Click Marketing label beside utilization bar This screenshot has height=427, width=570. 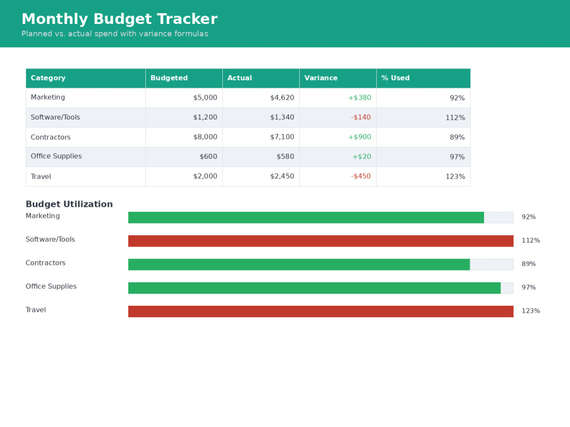43,216
